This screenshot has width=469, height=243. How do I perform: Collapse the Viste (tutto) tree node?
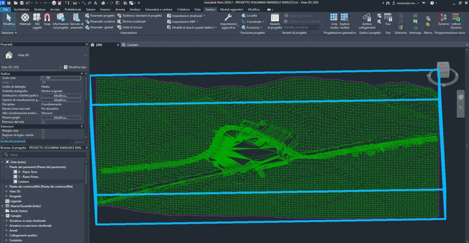pyautogui.click(x=2, y=162)
